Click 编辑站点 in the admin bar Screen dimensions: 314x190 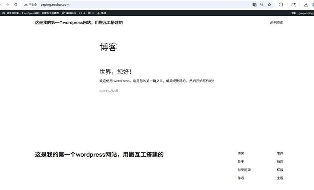coord(69,13)
